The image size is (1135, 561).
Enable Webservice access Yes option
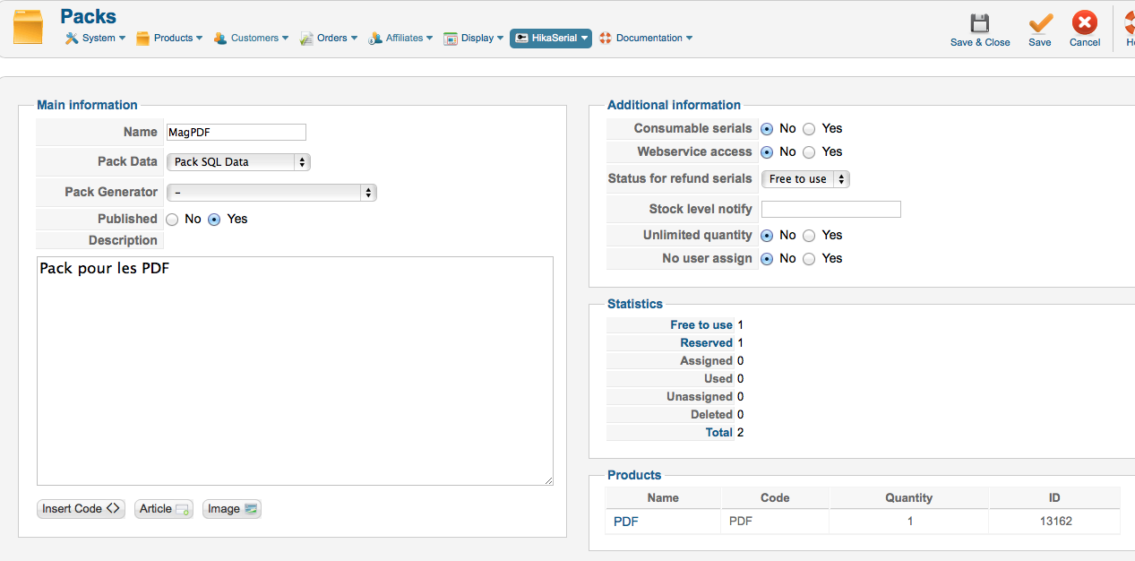point(809,152)
